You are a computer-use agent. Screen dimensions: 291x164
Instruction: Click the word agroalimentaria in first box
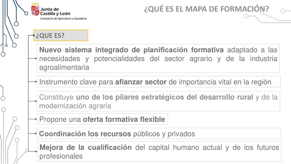pos(64,67)
